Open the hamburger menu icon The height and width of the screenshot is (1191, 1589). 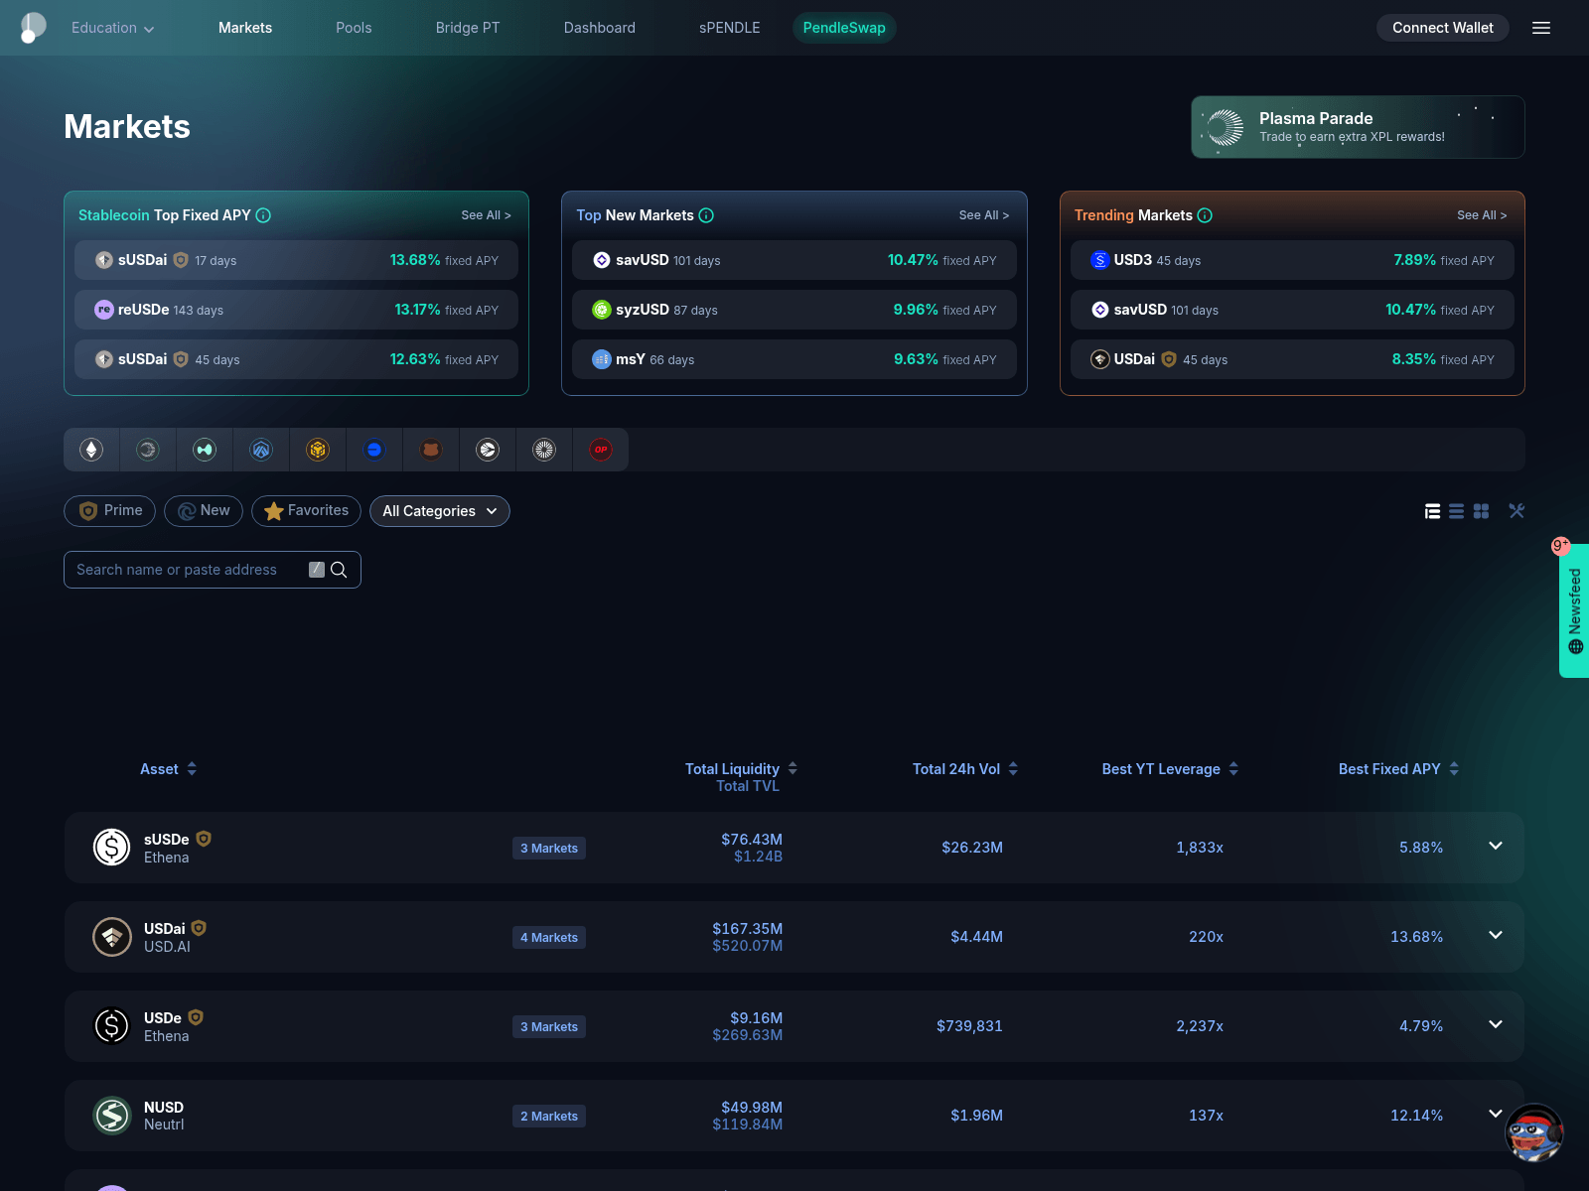tap(1541, 28)
